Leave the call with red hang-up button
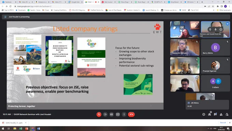This screenshot has width=232, height=131. click(x=131, y=114)
